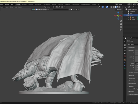Viewport: 138px width, 104px height.
Task: Open the viewport Add menu
Action: coord(16,7)
